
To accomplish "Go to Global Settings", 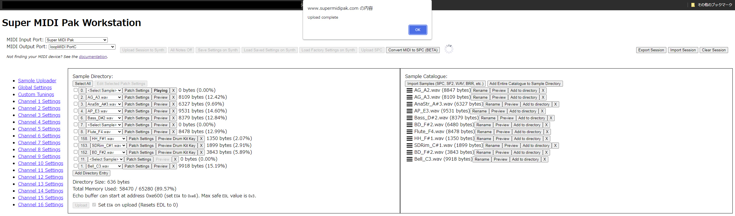I will pos(35,87).
